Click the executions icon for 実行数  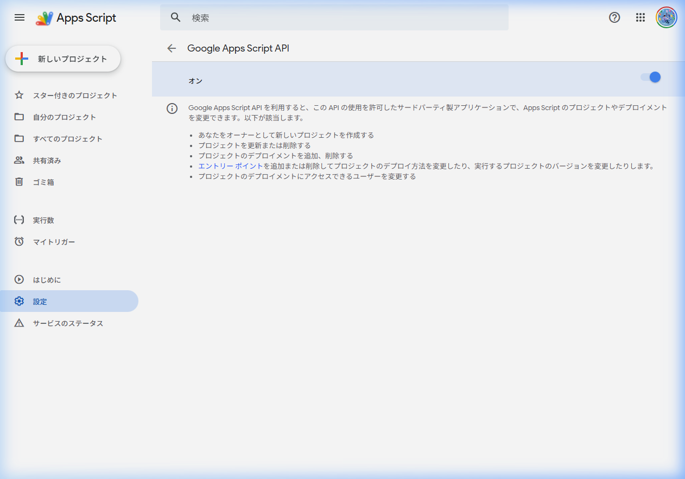tap(19, 220)
